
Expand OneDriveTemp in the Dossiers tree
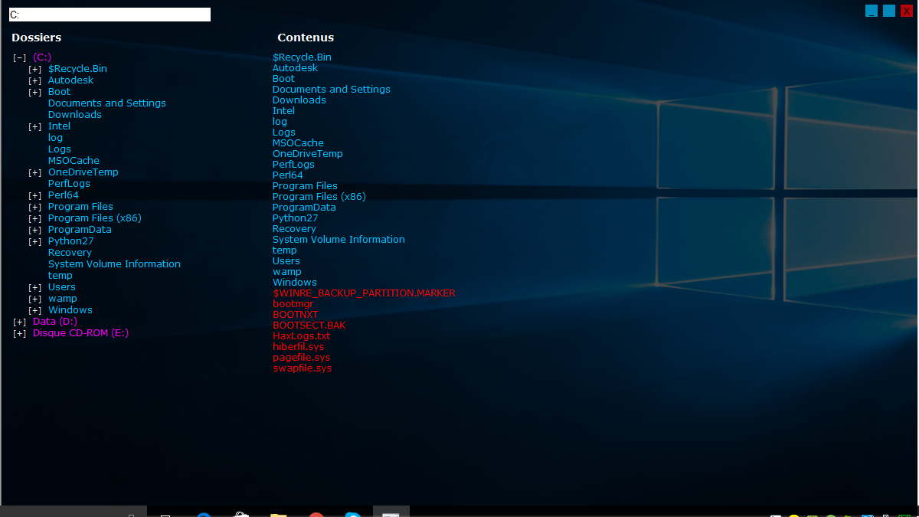click(35, 172)
